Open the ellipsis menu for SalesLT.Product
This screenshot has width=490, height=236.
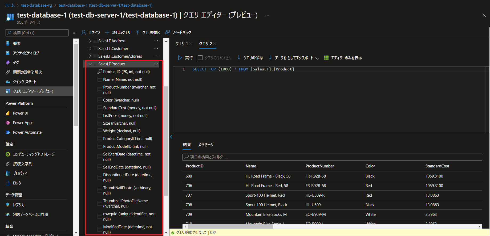pyautogui.click(x=156, y=64)
